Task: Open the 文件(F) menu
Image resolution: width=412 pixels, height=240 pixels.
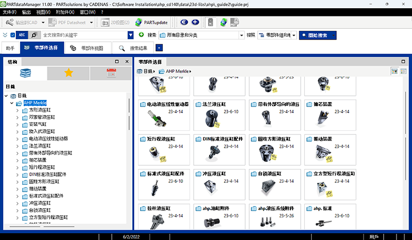Action: point(9,12)
